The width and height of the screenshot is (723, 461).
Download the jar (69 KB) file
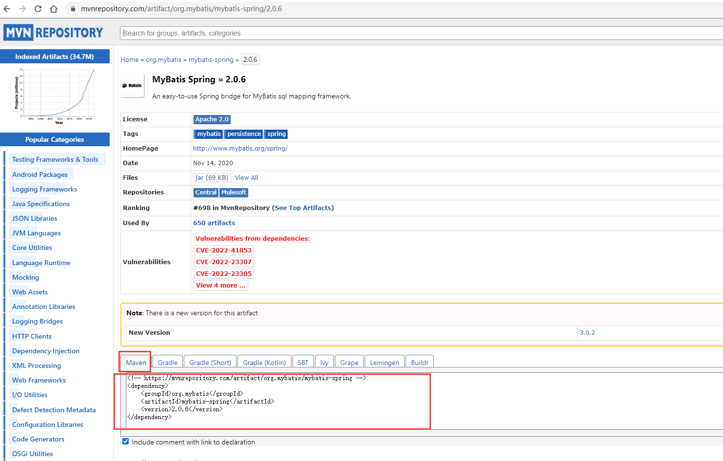(x=212, y=178)
